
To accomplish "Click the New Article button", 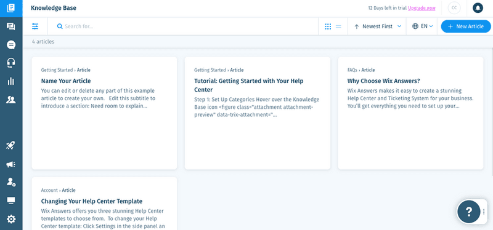I will coord(466,26).
